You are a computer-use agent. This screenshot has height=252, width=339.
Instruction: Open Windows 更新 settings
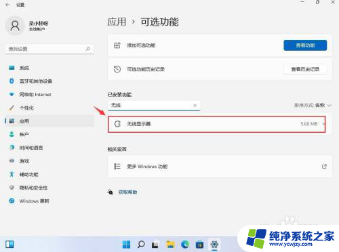[x=49, y=201]
